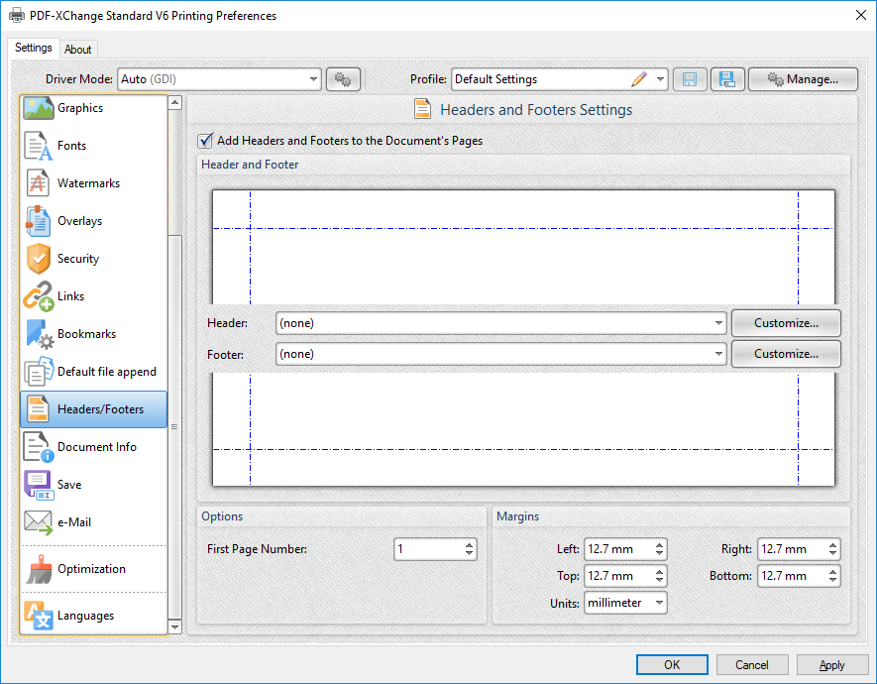
Task: Click the Bottom margin spinner arrows
Action: [832, 576]
